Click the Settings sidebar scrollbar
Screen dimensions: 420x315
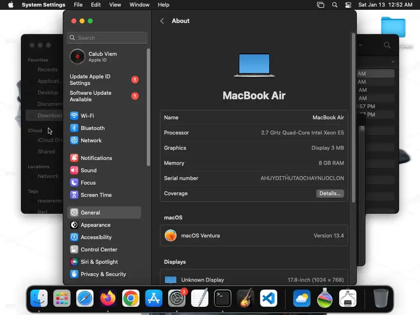pyautogui.click(x=148, y=107)
